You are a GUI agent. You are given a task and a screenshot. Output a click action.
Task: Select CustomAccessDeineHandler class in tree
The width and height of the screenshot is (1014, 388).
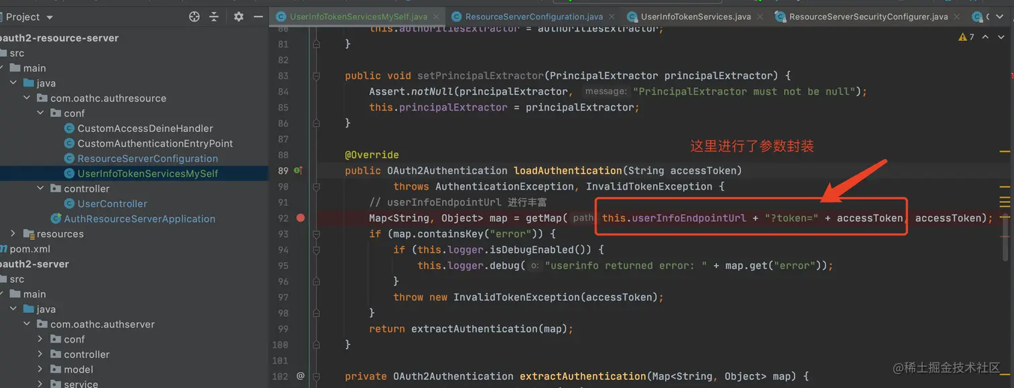(x=145, y=128)
